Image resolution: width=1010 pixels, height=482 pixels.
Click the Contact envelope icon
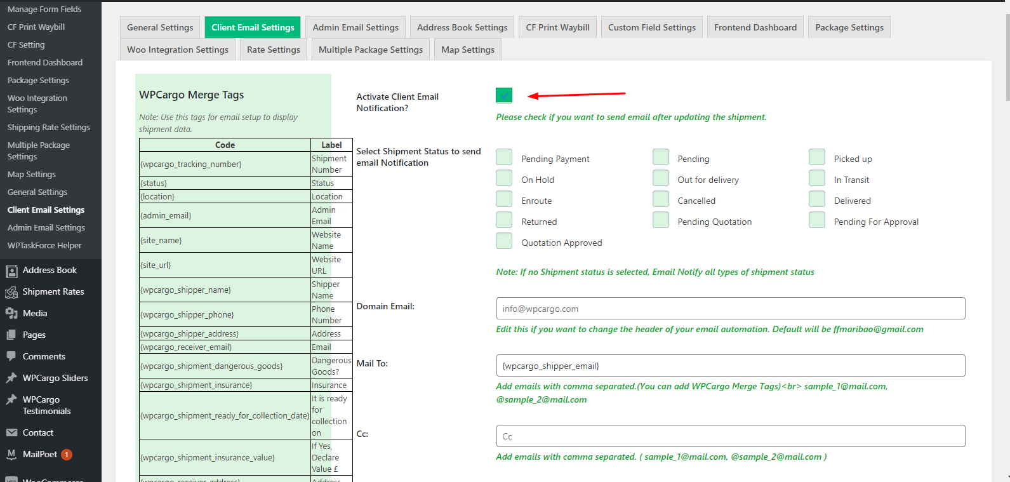coord(11,433)
